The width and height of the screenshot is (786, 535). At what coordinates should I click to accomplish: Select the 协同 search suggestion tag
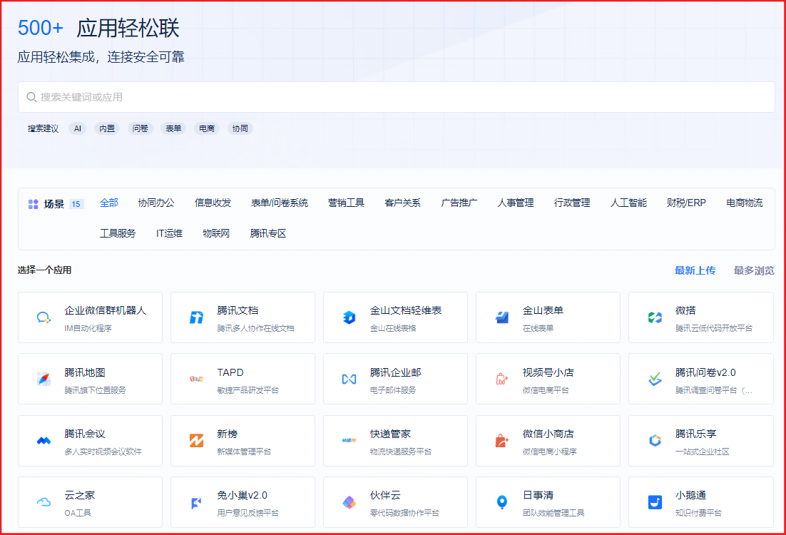click(x=240, y=129)
